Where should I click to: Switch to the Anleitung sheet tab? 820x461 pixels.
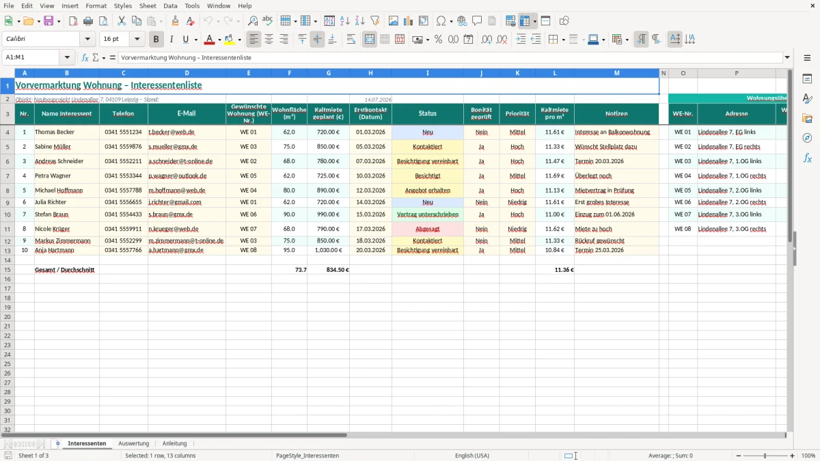pyautogui.click(x=174, y=444)
